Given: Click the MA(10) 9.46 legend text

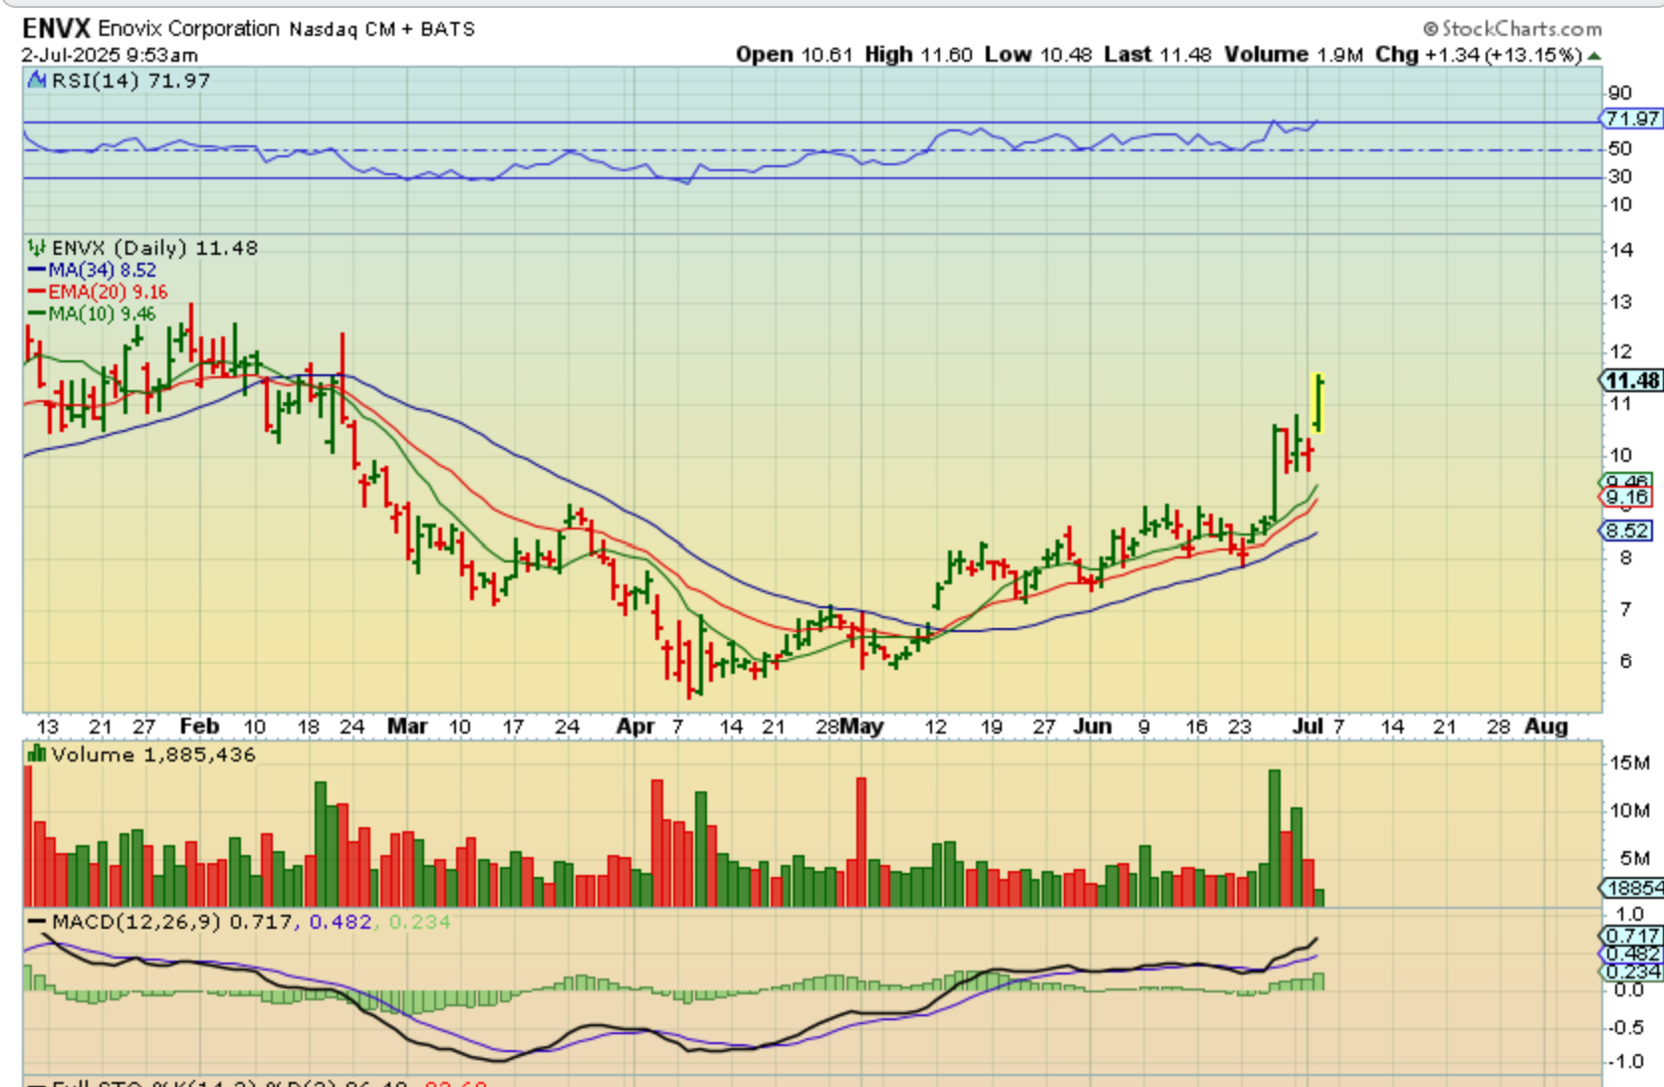Looking at the screenshot, I should (103, 314).
